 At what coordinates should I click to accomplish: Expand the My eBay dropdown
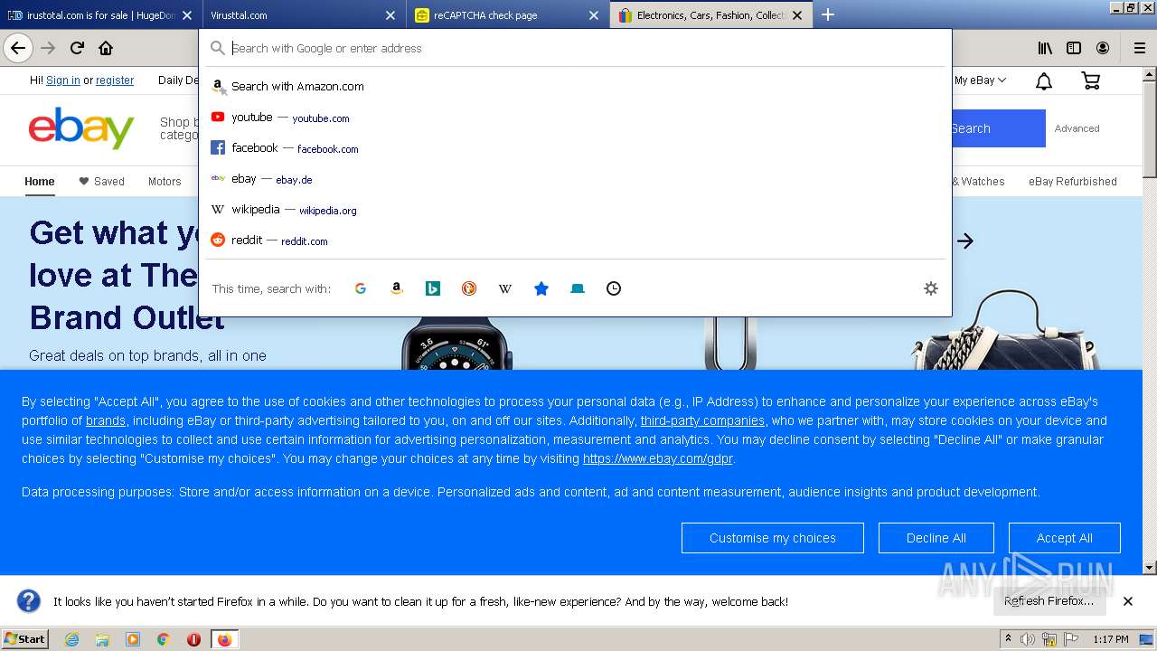pyautogui.click(x=981, y=80)
